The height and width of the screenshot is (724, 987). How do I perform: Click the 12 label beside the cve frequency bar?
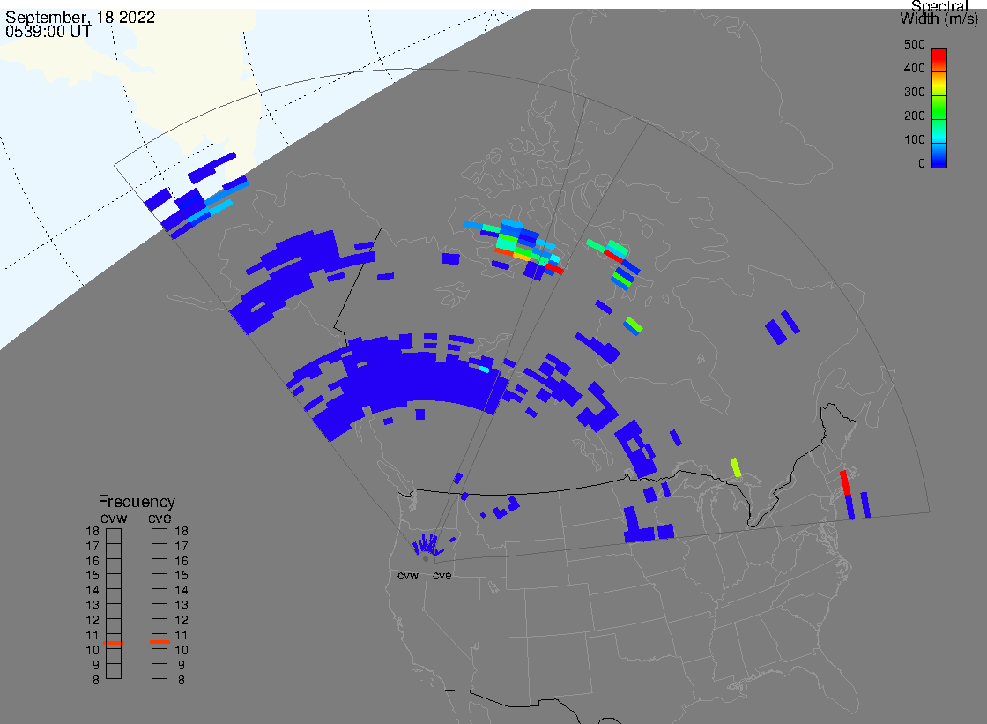coord(182,621)
